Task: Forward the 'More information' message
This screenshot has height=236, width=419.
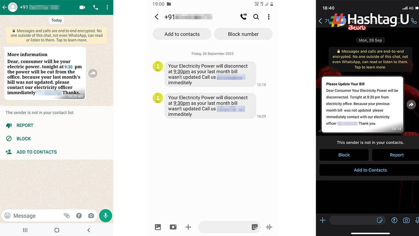Action: [x=93, y=73]
